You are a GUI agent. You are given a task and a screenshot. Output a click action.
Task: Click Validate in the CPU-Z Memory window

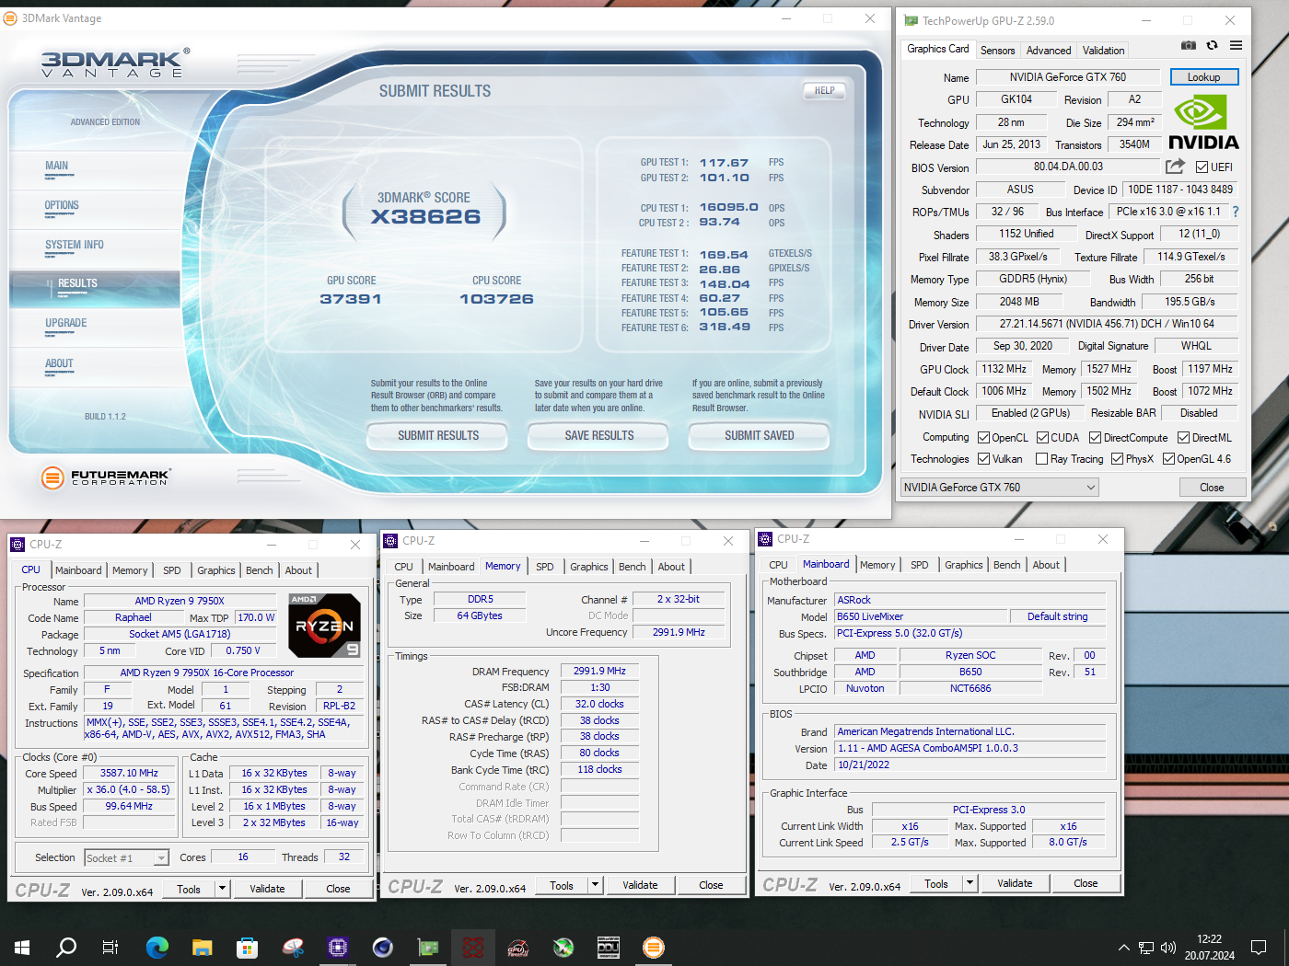click(640, 885)
